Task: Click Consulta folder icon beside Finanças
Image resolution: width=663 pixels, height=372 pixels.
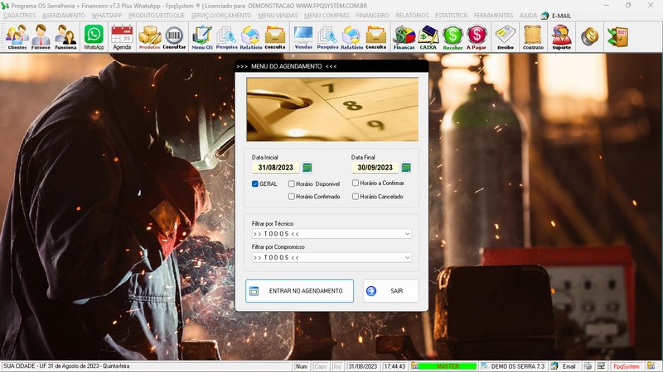Action: coord(376,36)
